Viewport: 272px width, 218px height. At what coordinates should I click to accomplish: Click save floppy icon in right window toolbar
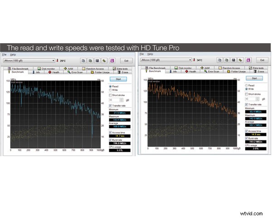(234, 60)
